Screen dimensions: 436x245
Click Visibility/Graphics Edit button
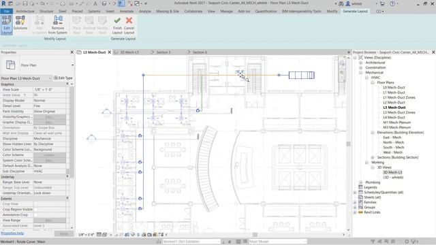(x=50, y=117)
